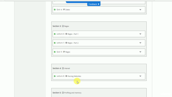Click document icon in Section 5 header
Image resolution: width=172 pixels, height=97 pixels.
click(x=63, y=93)
